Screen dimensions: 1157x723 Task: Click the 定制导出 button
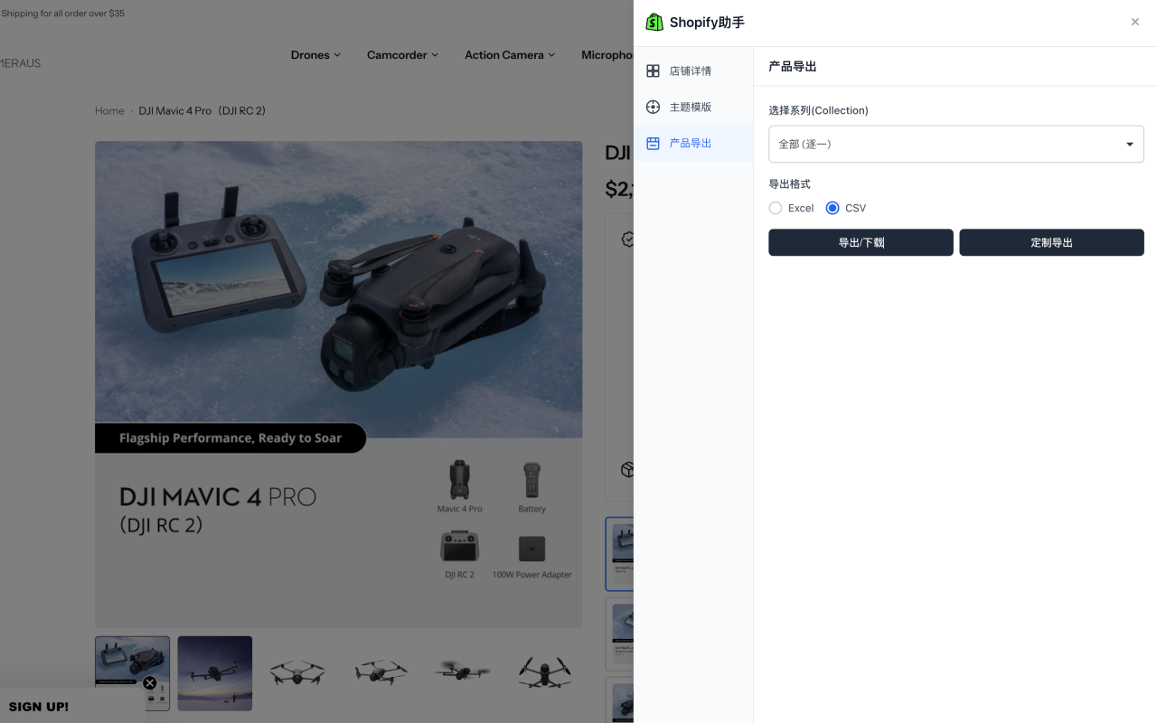pos(1051,243)
